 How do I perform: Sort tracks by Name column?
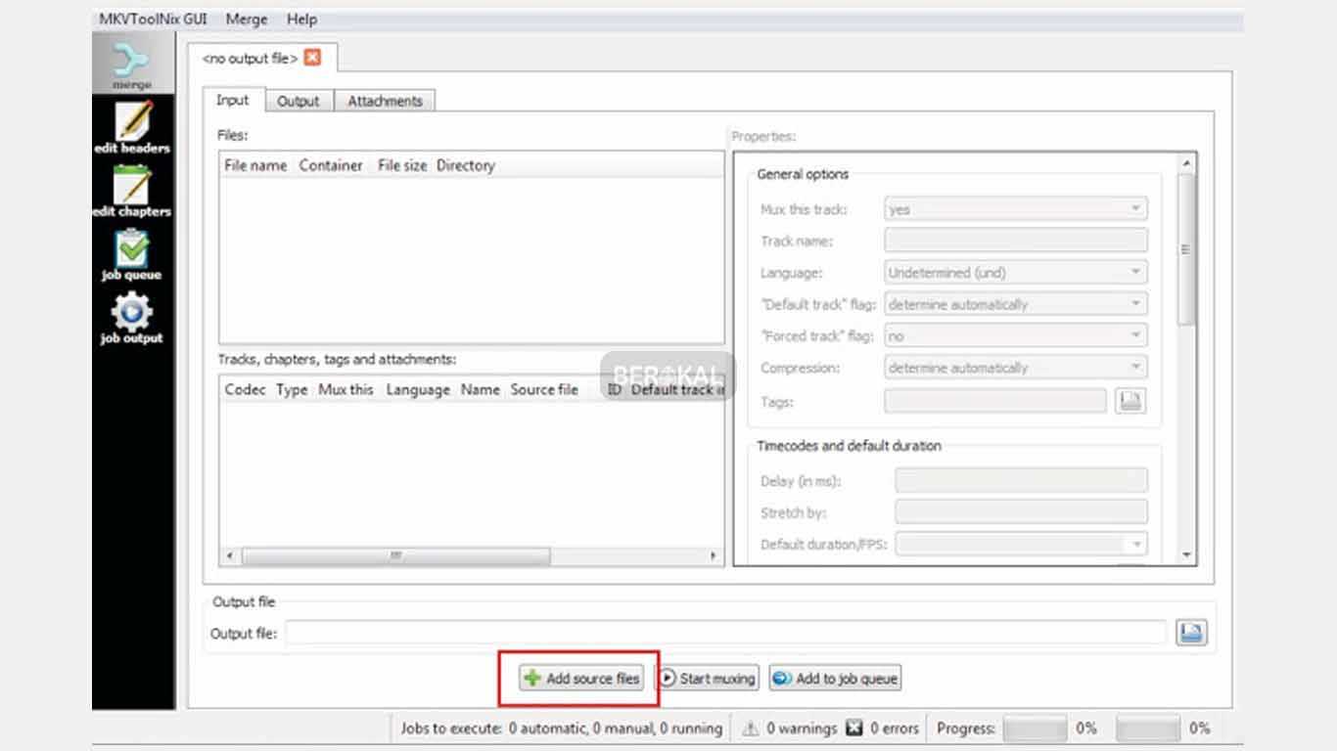tap(481, 389)
